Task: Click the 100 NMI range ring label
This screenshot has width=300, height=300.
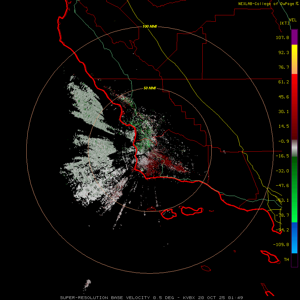Action: tap(150, 26)
